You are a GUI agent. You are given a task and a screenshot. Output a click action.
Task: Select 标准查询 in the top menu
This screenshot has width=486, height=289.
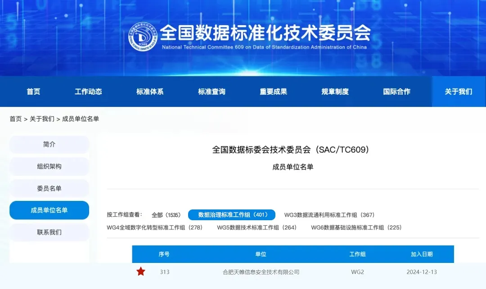(211, 92)
